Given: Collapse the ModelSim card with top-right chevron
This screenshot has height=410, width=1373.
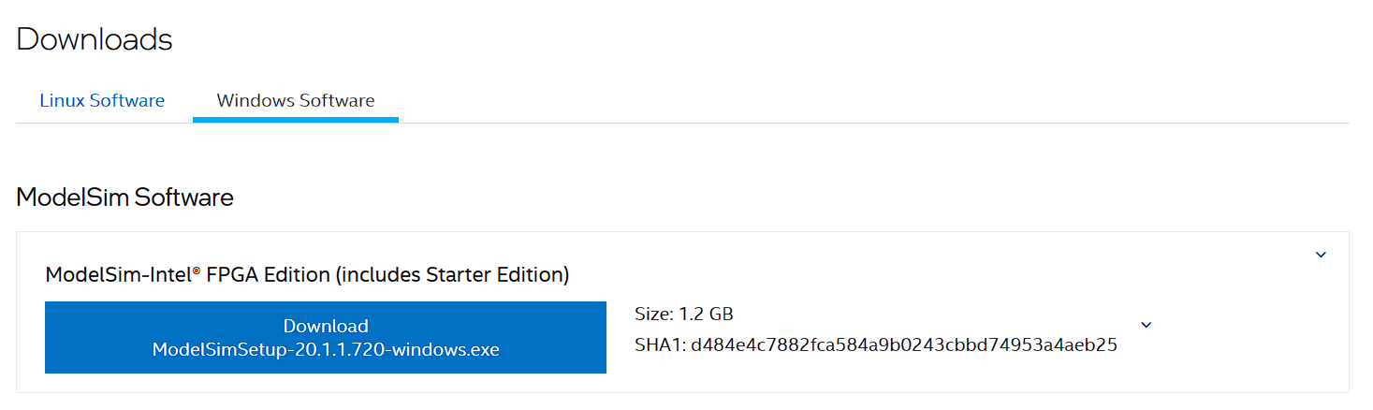Looking at the screenshot, I should pos(1321,255).
